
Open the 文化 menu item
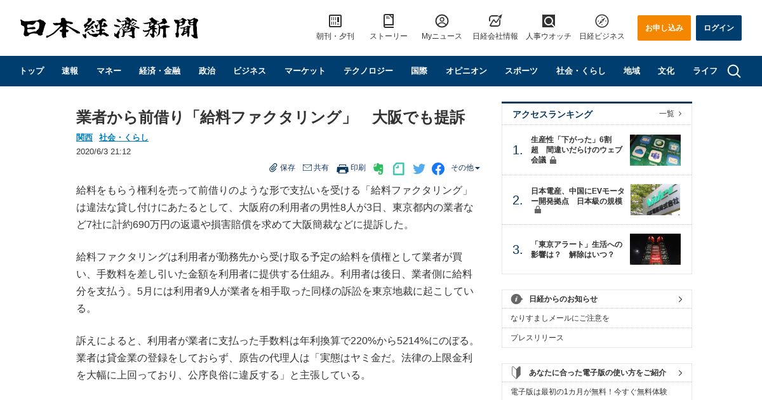click(666, 71)
